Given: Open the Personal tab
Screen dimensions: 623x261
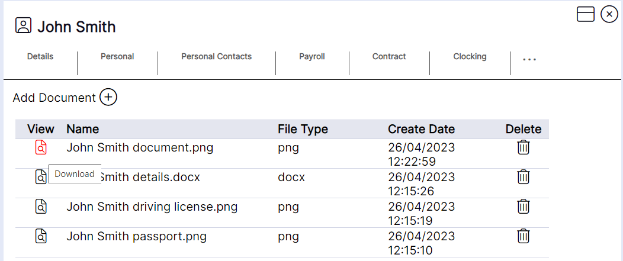Looking at the screenshot, I should pos(117,57).
